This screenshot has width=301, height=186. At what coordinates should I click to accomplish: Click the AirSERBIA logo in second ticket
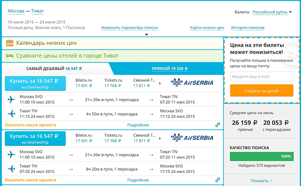coord(192,137)
